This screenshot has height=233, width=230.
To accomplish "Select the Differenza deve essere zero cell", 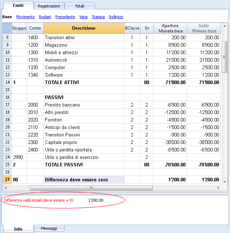I will click(84, 180).
